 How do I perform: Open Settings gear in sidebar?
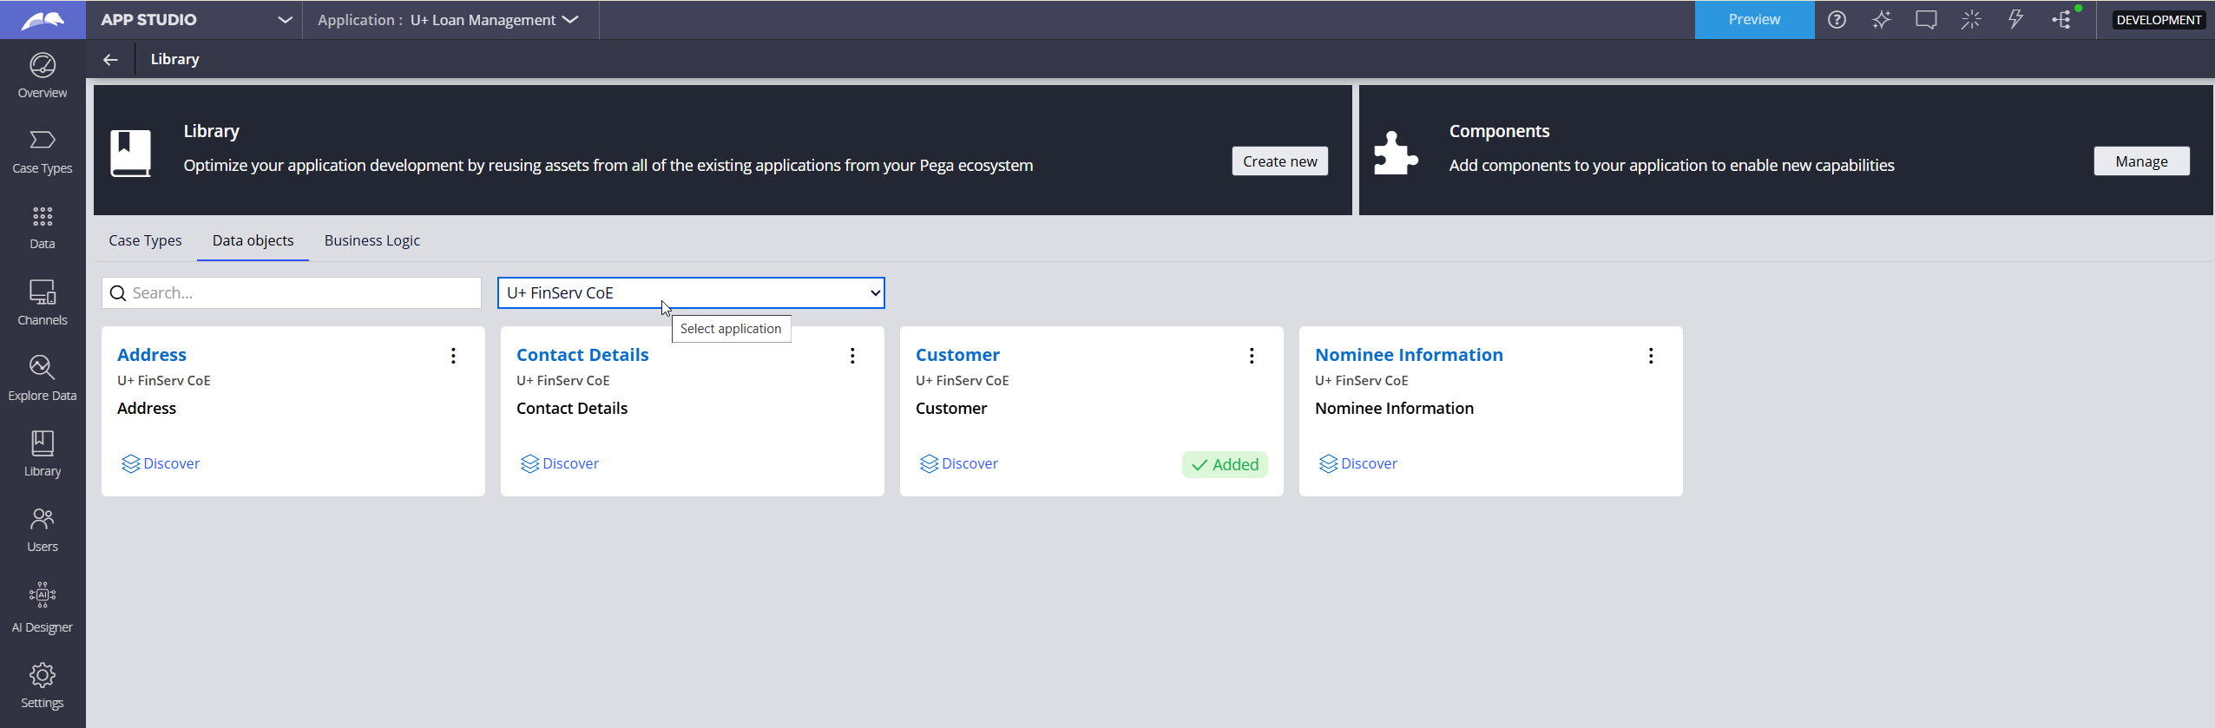(42, 685)
